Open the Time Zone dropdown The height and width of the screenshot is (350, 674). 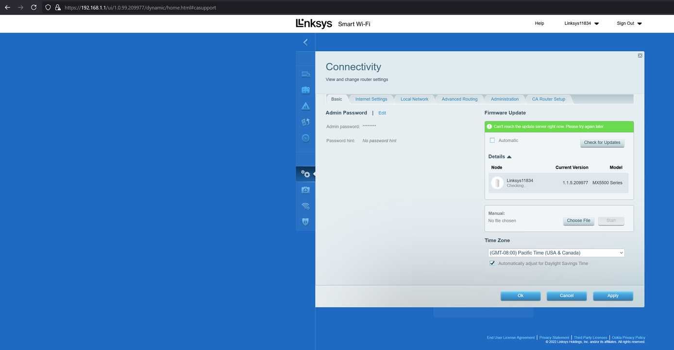[556, 253]
